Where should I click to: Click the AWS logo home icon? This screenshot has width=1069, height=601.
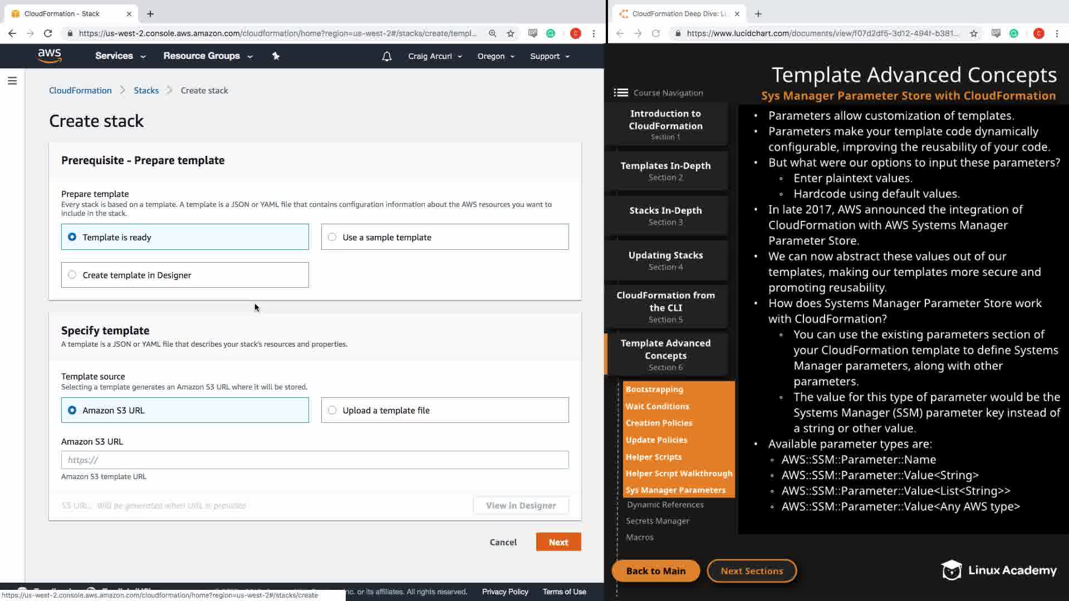(x=50, y=56)
